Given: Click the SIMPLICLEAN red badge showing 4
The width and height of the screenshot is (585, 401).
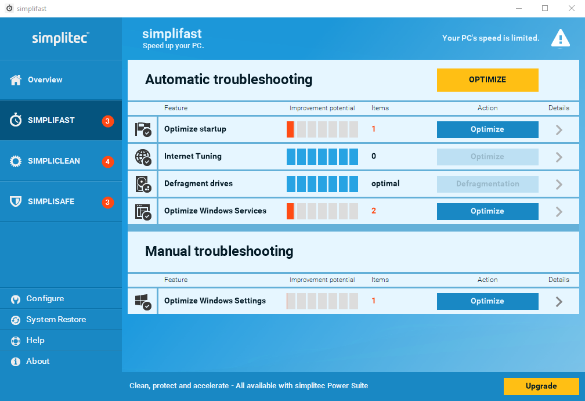Looking at the screenshot, I should (108, 161).
